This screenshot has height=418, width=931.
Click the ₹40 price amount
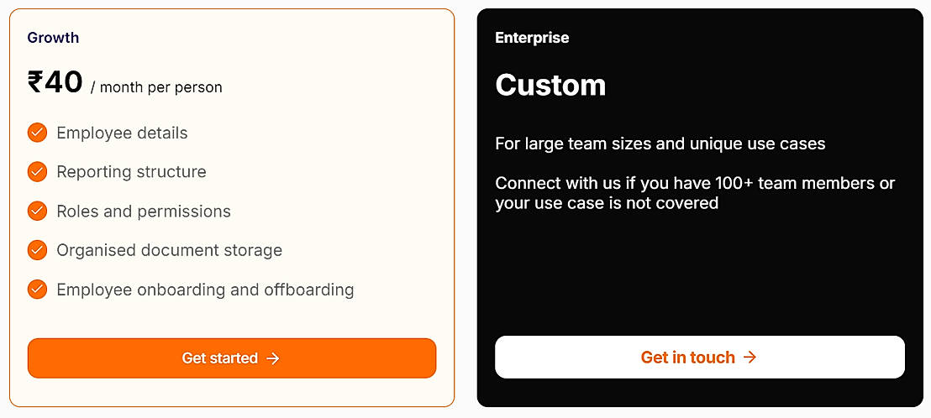click(55, 82)
